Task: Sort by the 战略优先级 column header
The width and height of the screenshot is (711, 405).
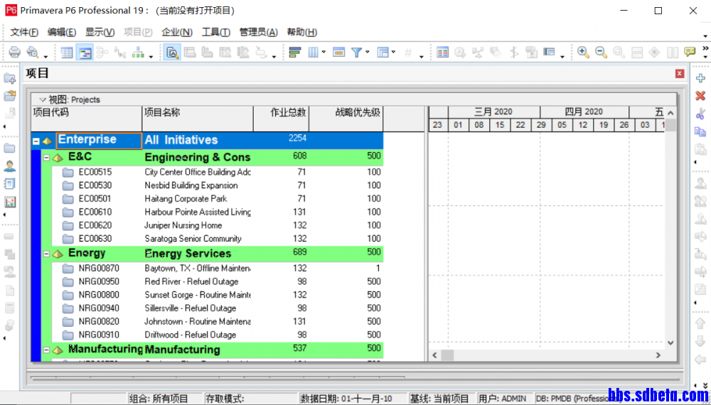Action: pyautogui.click(x=346, y=119)
